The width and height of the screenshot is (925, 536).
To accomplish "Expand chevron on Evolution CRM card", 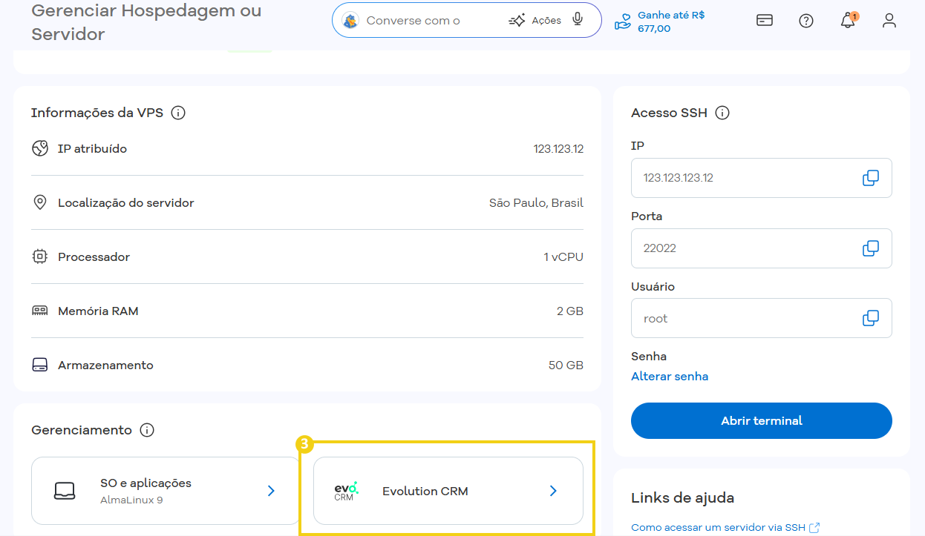I will coord(553,491).
